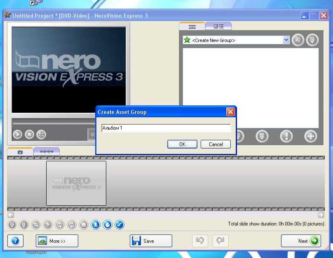Click the undo arrow button
Viewport: 333px width, 258px height.
coord(200,241)
